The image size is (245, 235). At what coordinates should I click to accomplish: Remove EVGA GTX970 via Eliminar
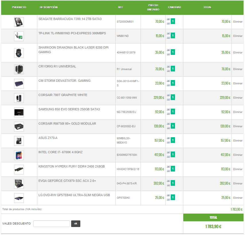coord(238,184)
